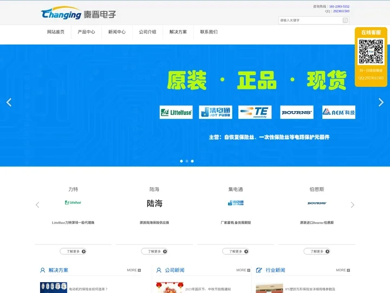Click text 原装进口Bourns伯恩斯
390x293 pixels.
(x=317, y=223)
